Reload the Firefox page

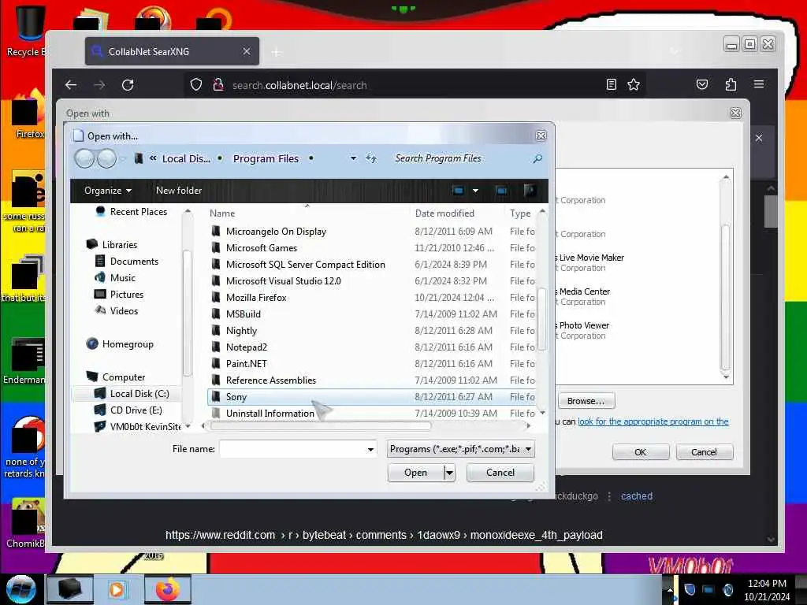128,85
